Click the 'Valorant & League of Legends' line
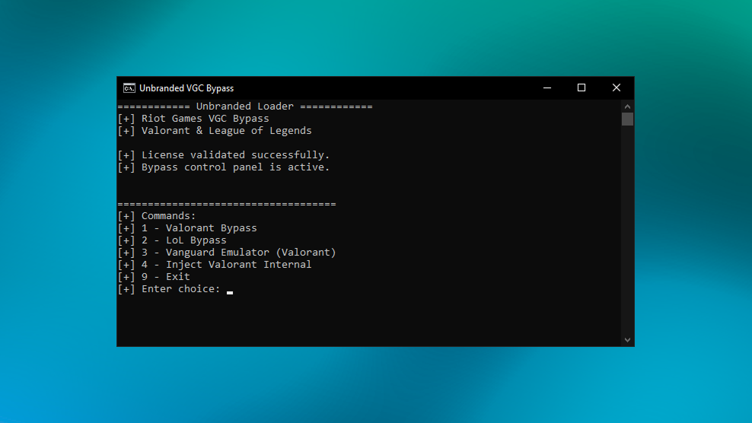752x423 pixels. point(226,131)
